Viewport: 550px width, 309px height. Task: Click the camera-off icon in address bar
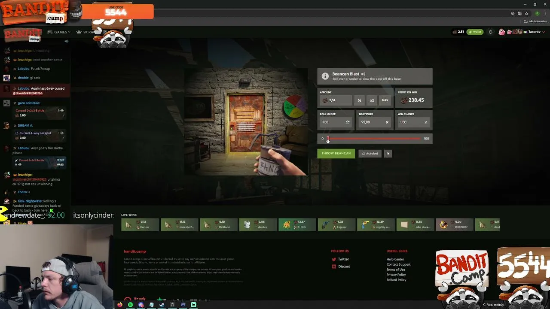[x=513, y=14]
